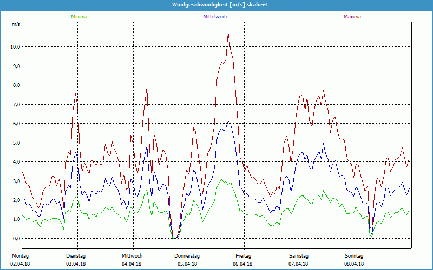Image resolution: width=433 pixels, height=270 pixels.
Task: Click the 7,0 y-axis value
Action: pyautogui.click(x=17, y=104)
